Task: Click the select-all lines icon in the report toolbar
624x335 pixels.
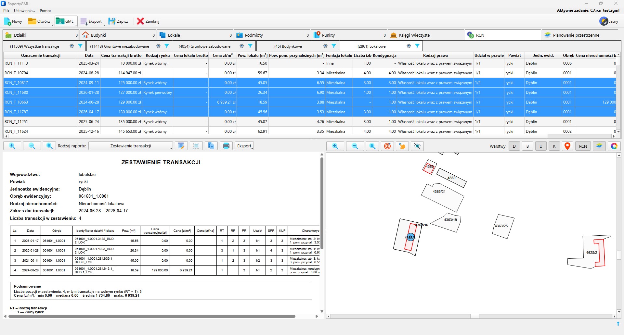Action: (x=196, y=146)
